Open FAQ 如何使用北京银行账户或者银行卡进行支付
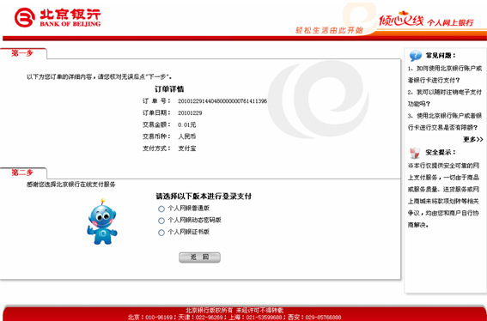Screen dimensions: 487x321 click(445, 74)
